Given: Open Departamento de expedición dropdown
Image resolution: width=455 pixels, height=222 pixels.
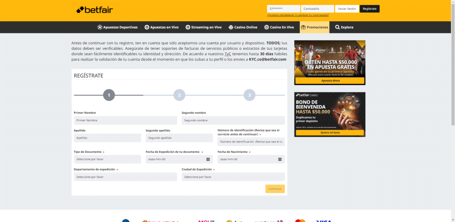Looking at the screenshot, I should point(125,177).
